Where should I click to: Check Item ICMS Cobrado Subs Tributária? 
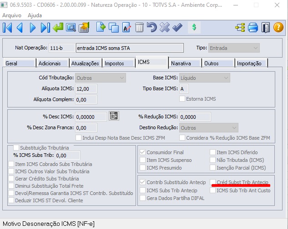[x=11, y=164]
